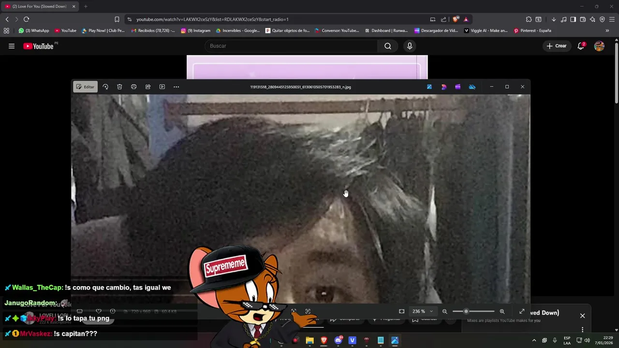This screenshot has width=619, height=348.
Task: Open Instagram bookmark
Action: (x=196, y=30)
